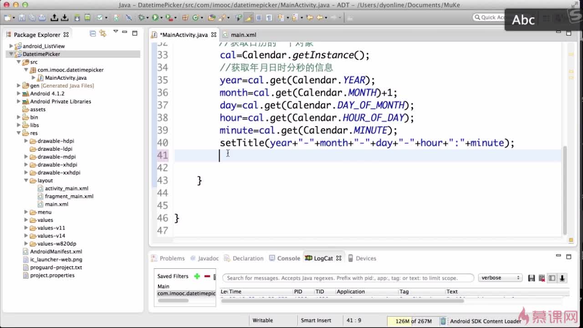Toggle LogCat scroll lock arrow icon

click(563, 278)
